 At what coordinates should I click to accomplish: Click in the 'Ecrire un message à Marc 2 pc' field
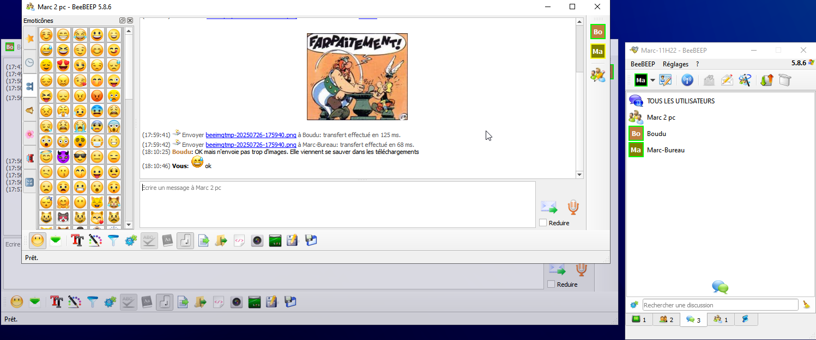click(x=337, y=205)
